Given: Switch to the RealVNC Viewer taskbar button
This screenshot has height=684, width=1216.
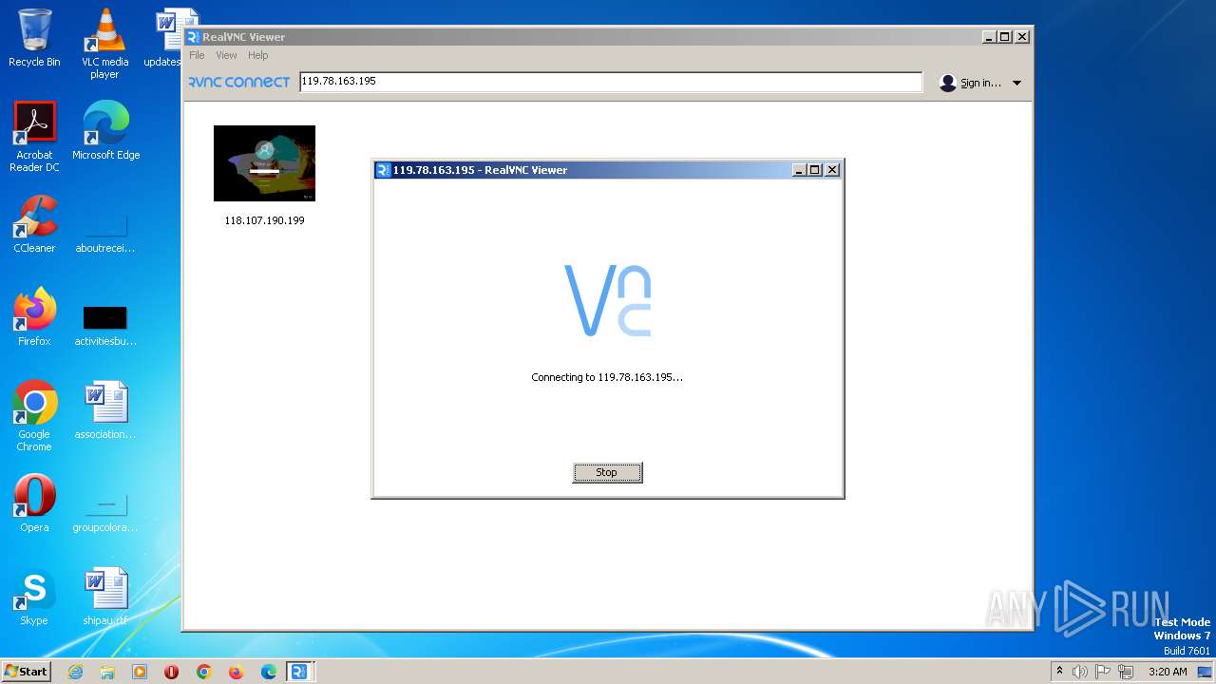Looking at the screenshot, I should pos(299,672).
